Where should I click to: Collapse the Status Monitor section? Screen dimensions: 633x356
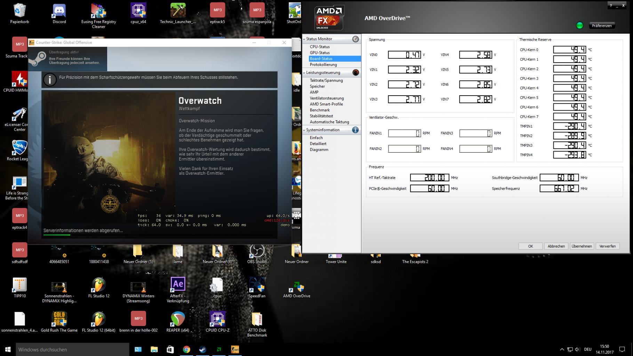pyautogui.click(x=304, y=39)
